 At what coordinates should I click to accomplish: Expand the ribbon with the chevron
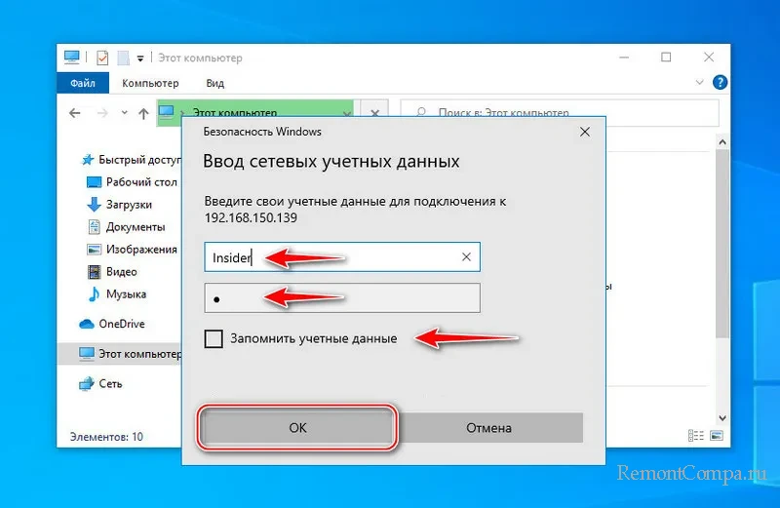pyautogui.click(x=698, y=84)
